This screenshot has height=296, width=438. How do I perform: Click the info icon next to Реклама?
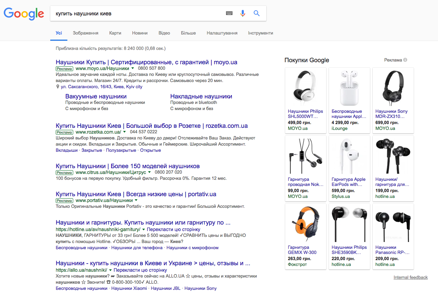point(405,60)
